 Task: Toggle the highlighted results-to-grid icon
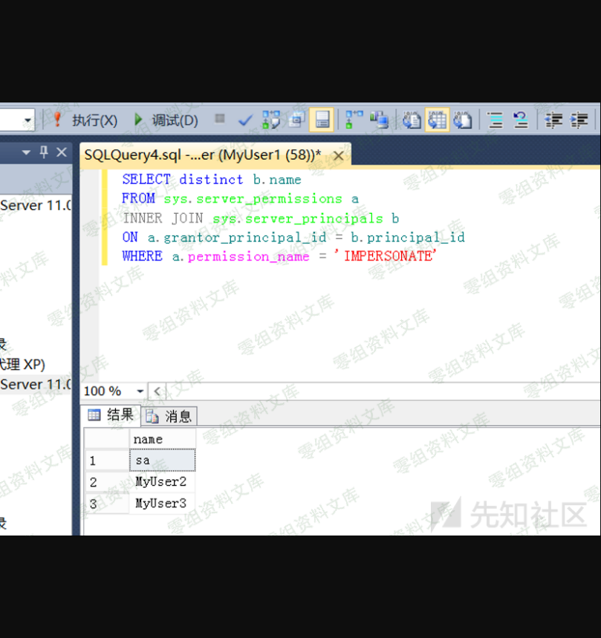coord(437,120)
